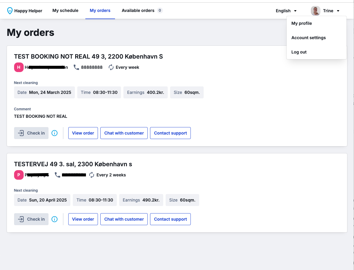
Task: Open Trine's profile avatar picture
Action: (x=315, y=11)
